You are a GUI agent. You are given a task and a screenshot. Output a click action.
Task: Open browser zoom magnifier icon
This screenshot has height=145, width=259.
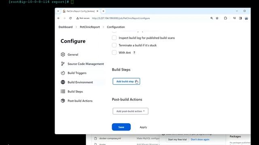tap(212, 18)
